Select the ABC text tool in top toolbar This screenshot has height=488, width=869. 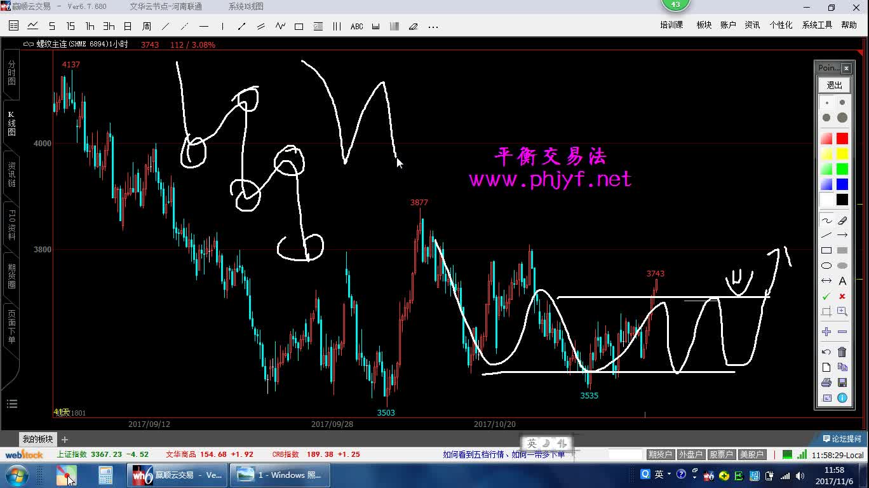point(356,27)
